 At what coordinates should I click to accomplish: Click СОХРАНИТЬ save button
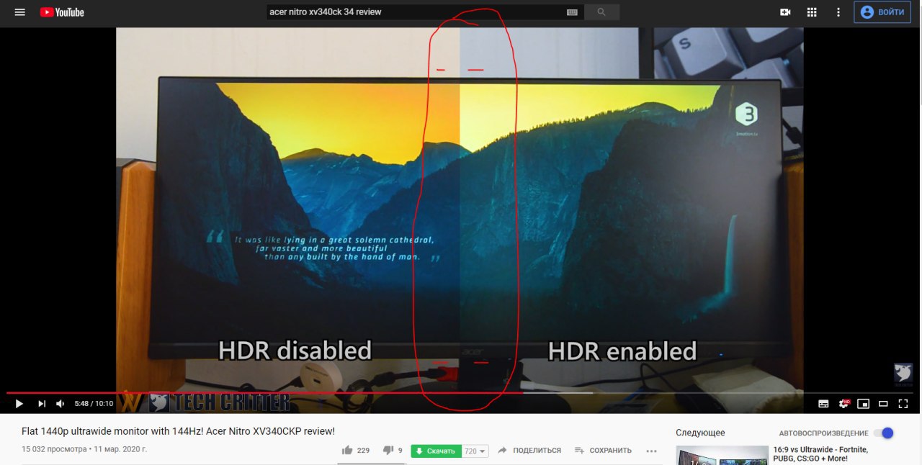(603, 451)
